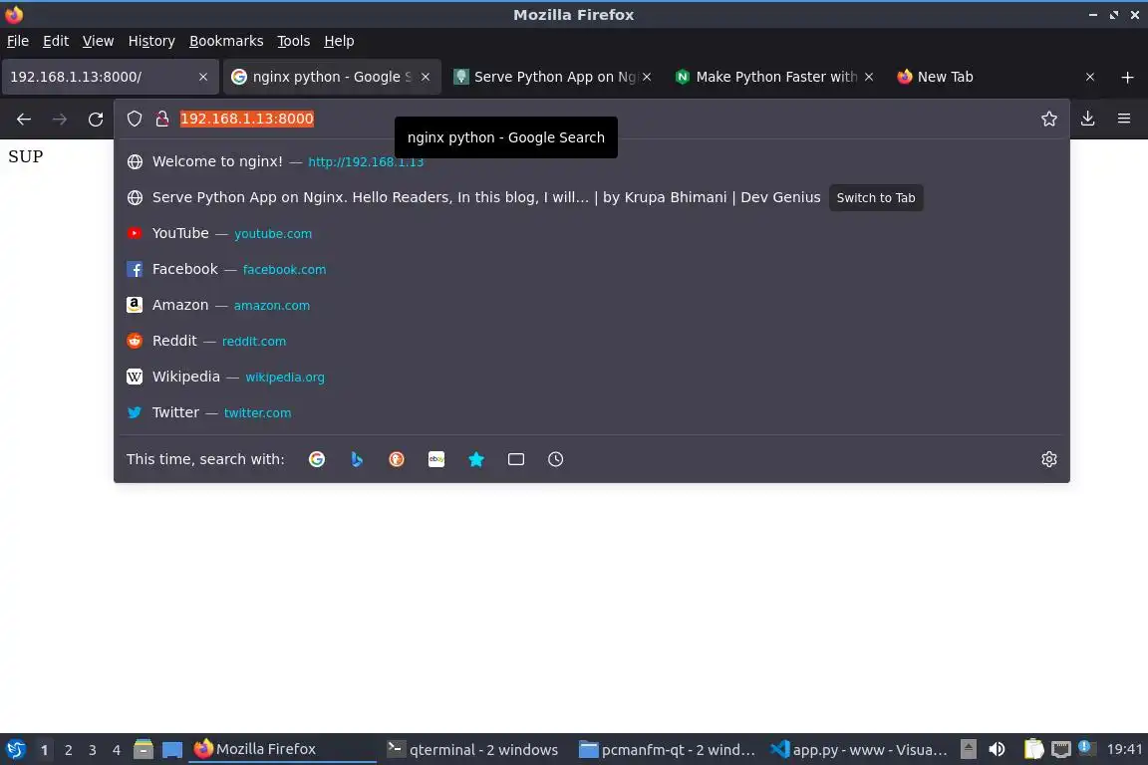Click the Switch to Tab button
This screenshot has width=1148, height=765.
click(876, 197)
